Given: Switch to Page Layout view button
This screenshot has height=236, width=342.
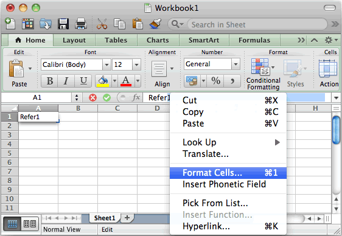Looking at the screenshot, I should point(30,224).
